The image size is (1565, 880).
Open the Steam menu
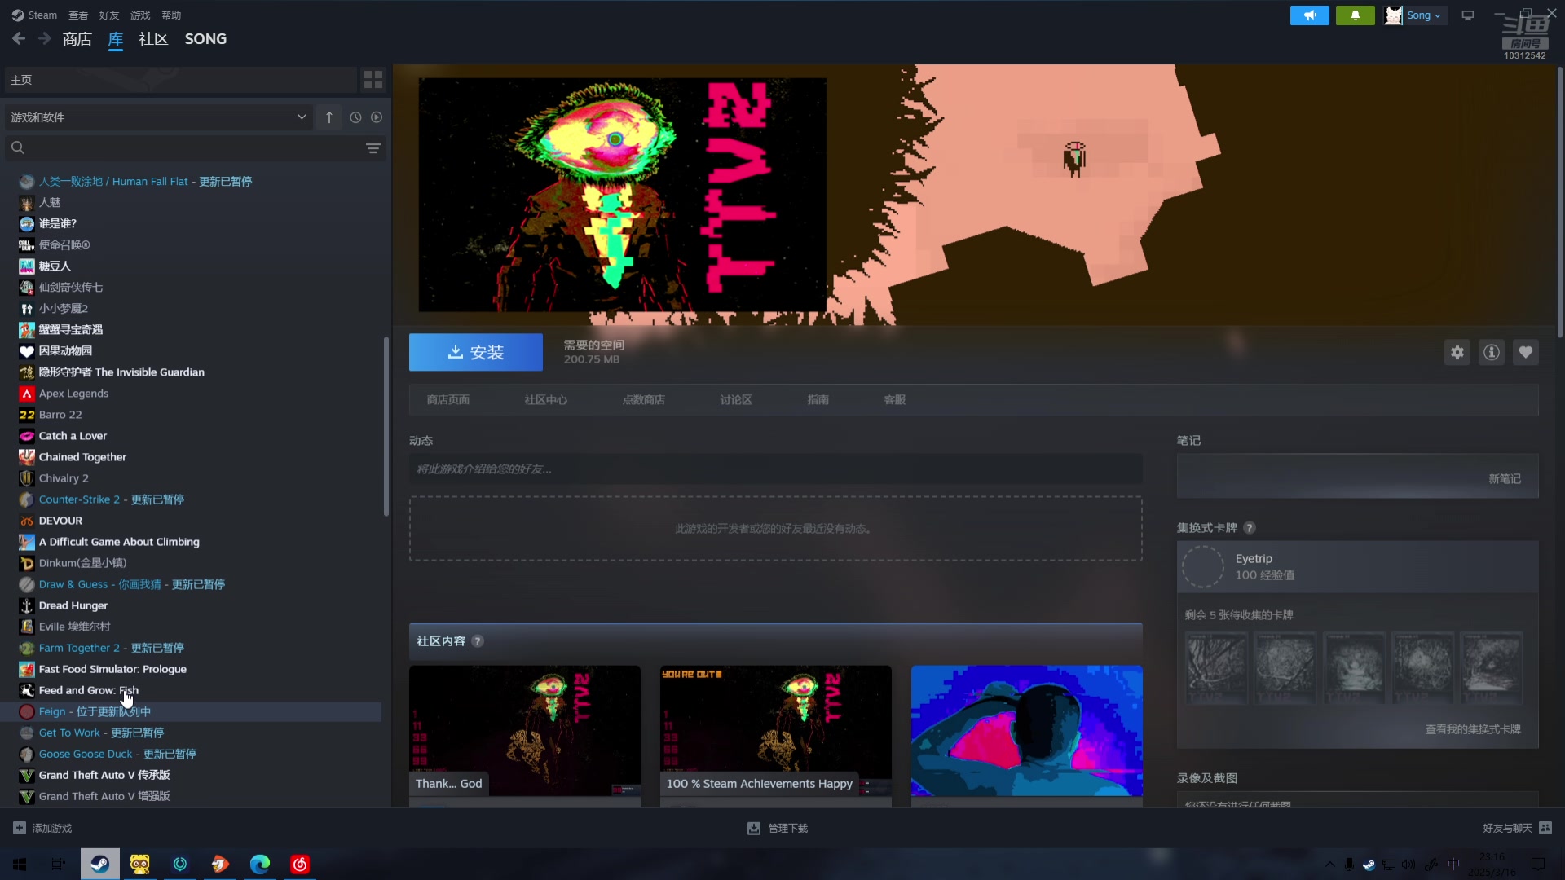point(34,15)
